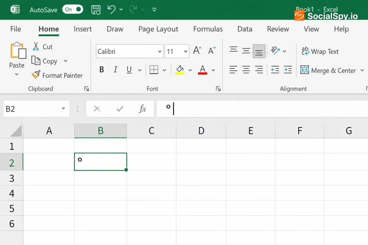
Task: Open the Help tab
Action: tap(341, 29)
